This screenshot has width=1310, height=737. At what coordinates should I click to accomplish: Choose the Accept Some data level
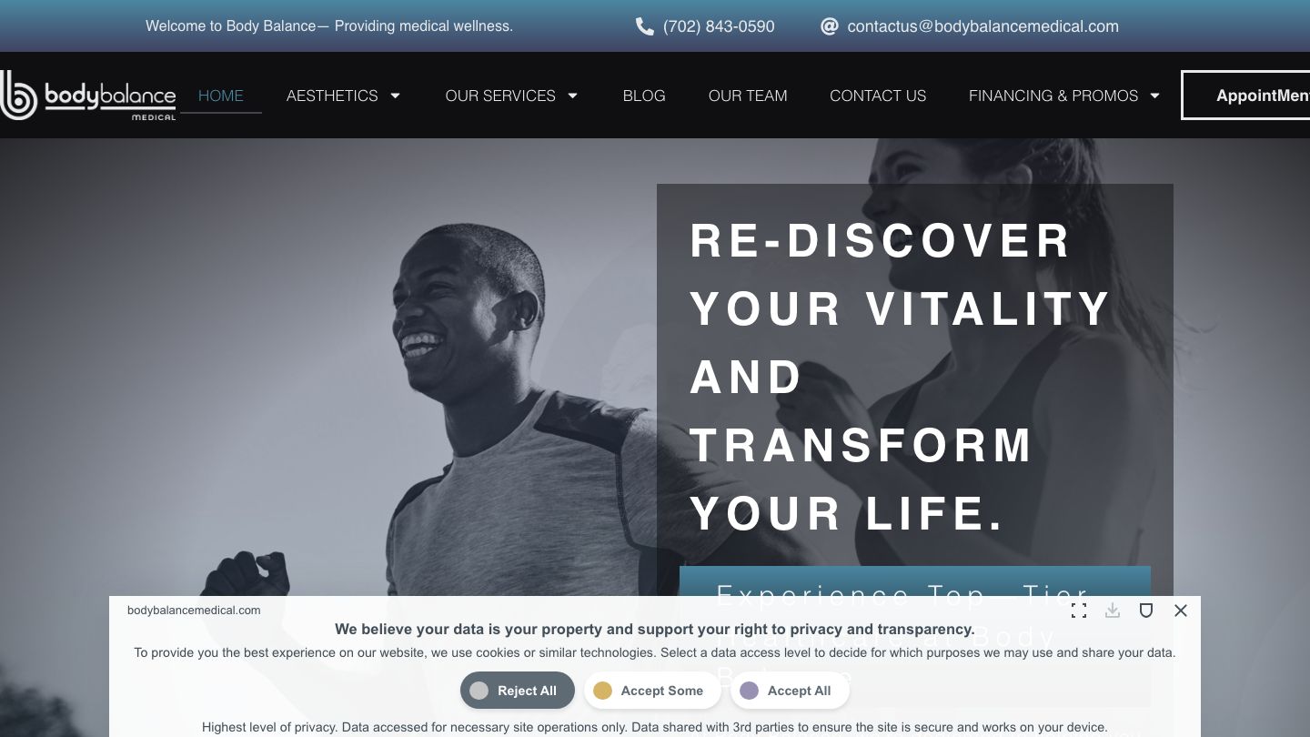coord(651,691)
